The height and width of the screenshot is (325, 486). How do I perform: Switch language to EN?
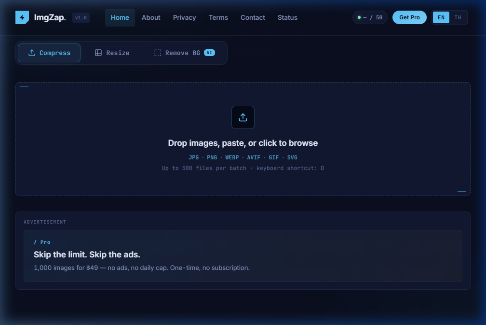pos(441,17)
